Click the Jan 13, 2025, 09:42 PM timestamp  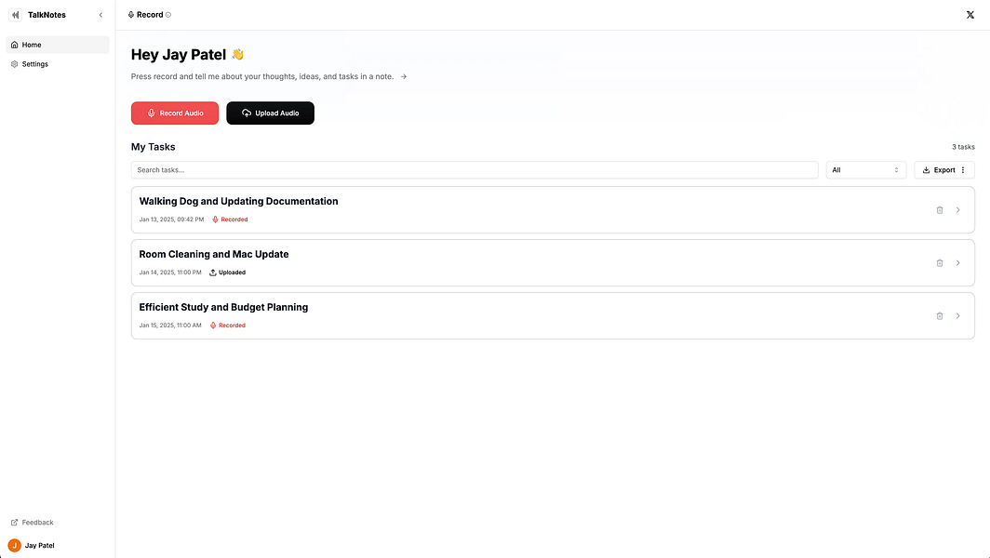[172, 219]
